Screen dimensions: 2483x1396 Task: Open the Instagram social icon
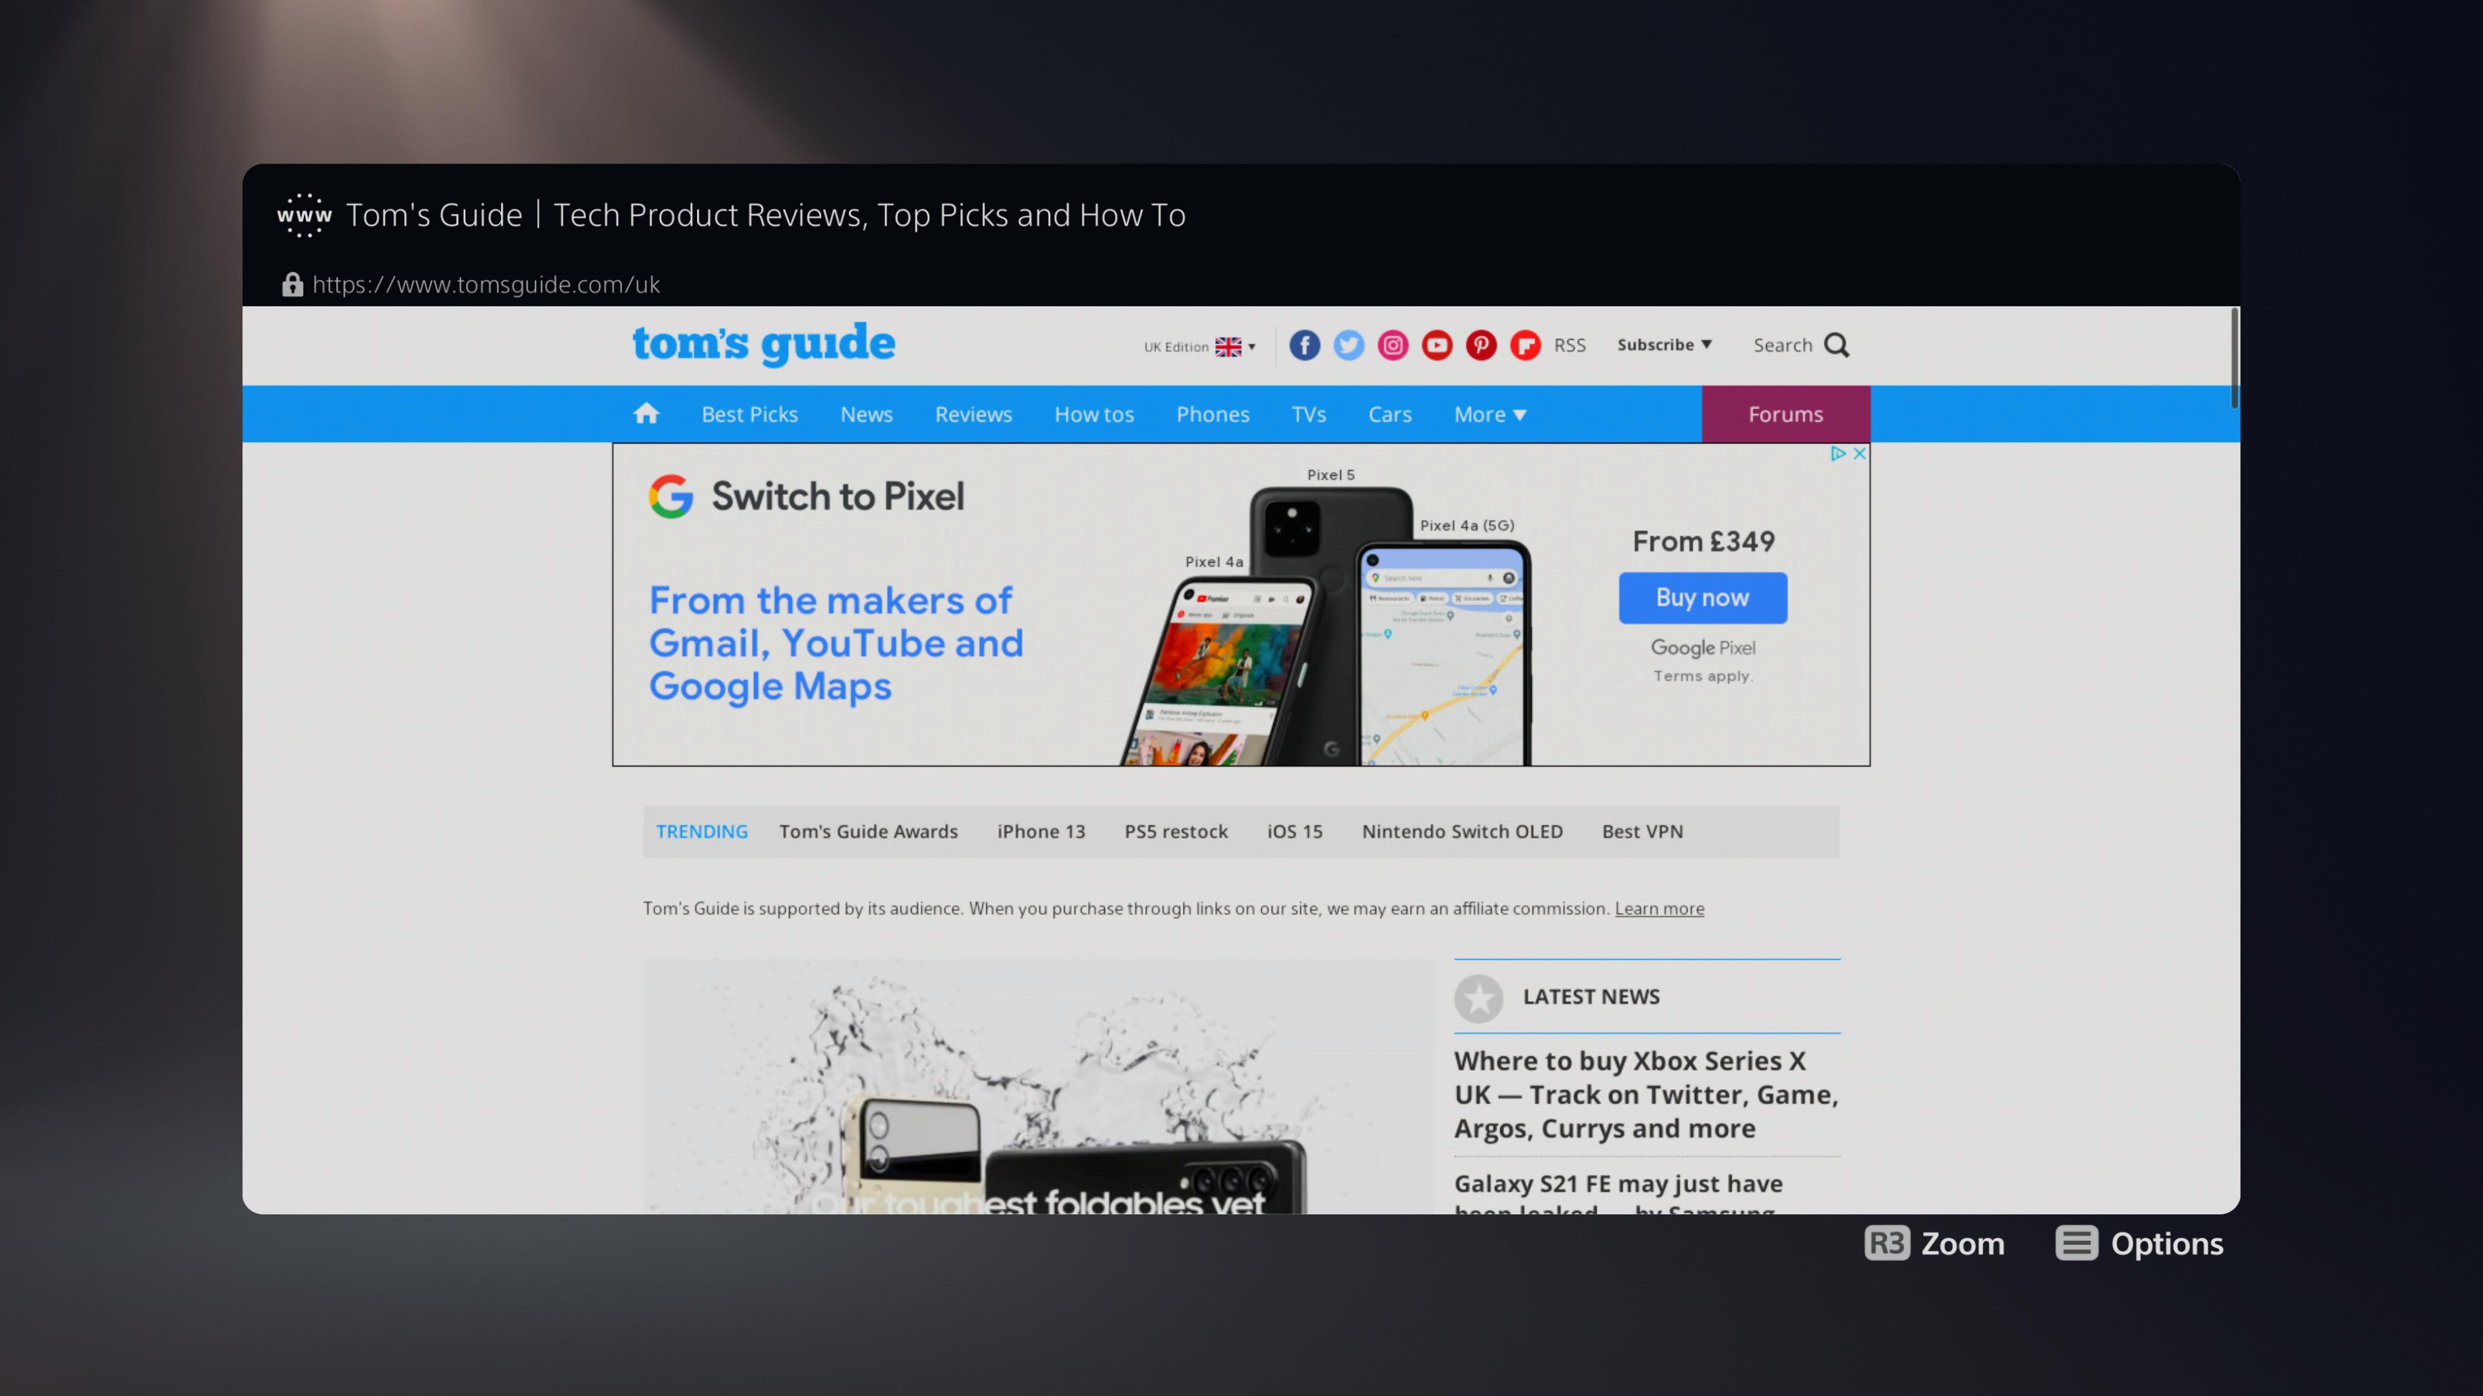(x=1393, y=345)
